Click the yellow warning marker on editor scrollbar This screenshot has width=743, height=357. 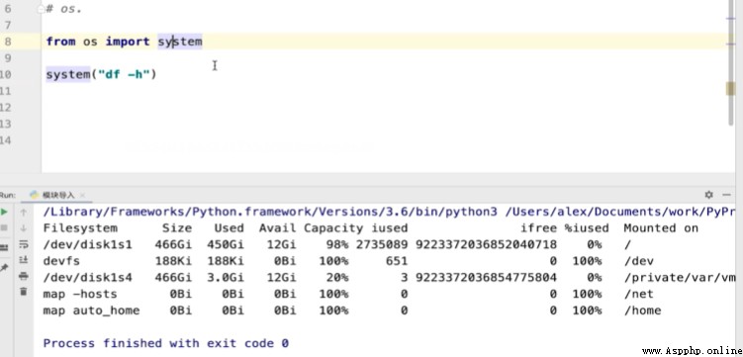click(x=730, y=89)
